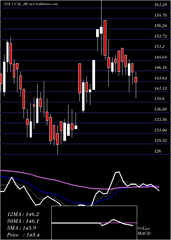Click inside the Live MACD inset chart
This screenshot has width=171, height=240.
(94, 223)
